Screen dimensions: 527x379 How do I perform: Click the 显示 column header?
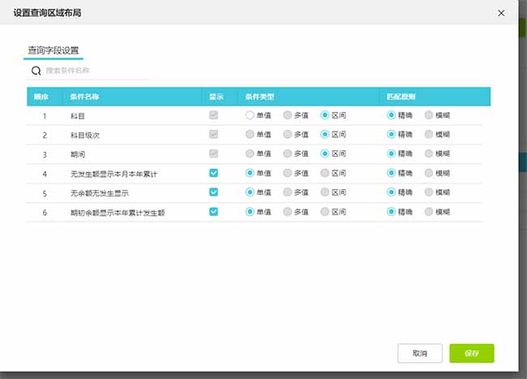click(x=216, y=97)
